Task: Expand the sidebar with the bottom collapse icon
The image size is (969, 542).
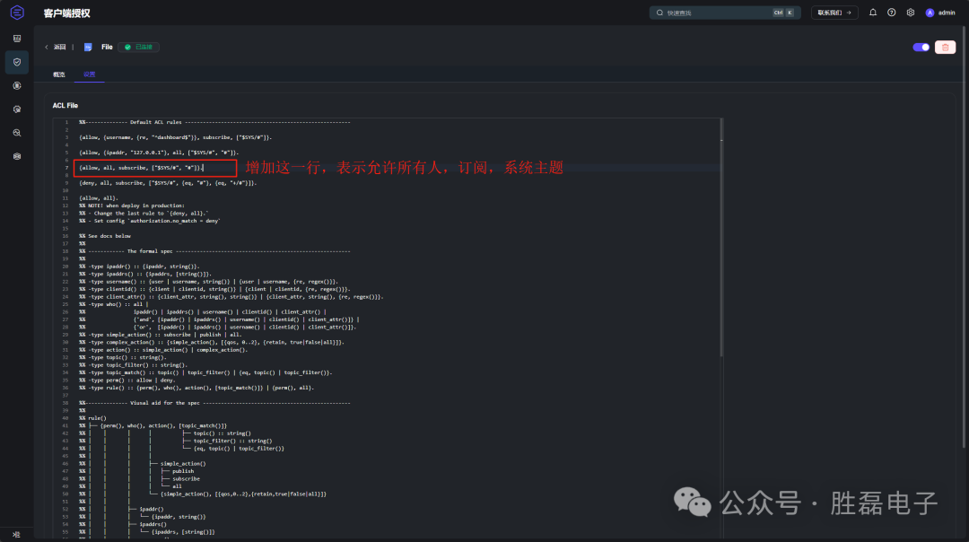Action: [x=17, y=535]
